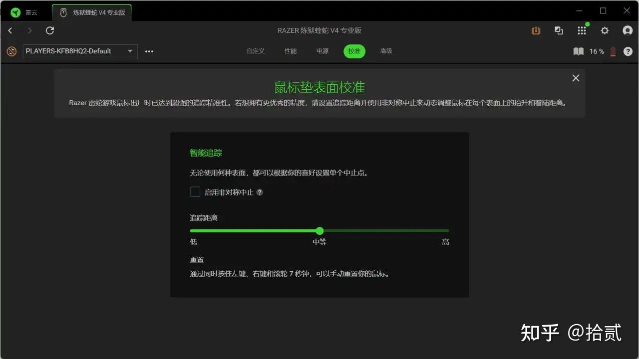Image resolution: width=639 pixels, height=359 pixels.
Task: Switch to the 自定义 tab
Action: tap(255, 51)
